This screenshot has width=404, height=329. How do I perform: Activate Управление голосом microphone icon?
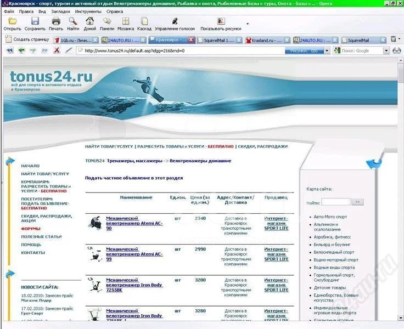pos(175,21)
